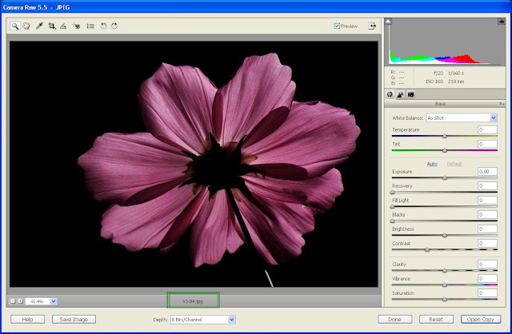Choose the Straighten tool
Screen dimensions: 512x334
pyautogui.click(x=63, y=26)
